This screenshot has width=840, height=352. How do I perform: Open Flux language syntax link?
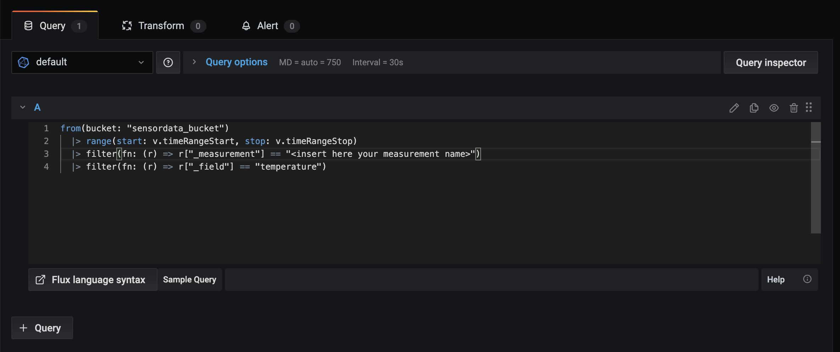coord(93,280)
